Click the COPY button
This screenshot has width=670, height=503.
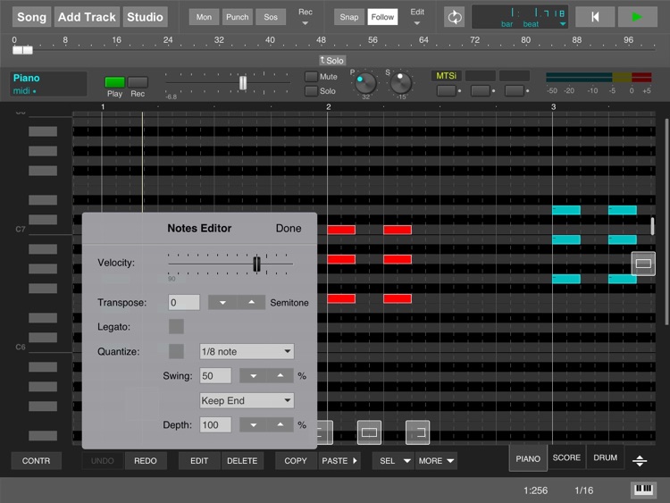point(296,461)
